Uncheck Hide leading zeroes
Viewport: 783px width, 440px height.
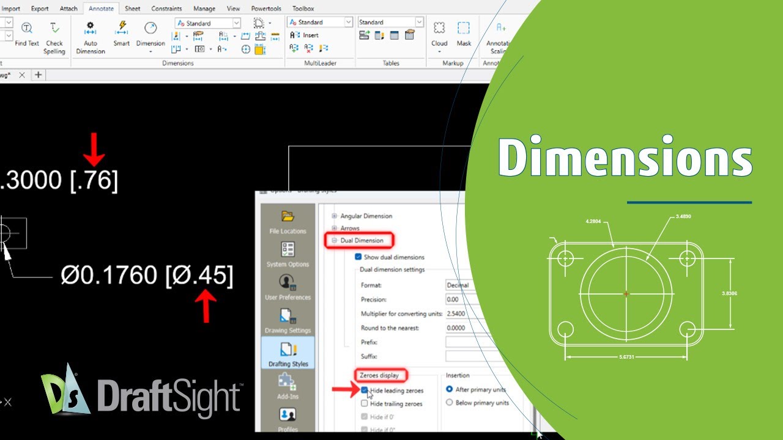click(365, 390)
